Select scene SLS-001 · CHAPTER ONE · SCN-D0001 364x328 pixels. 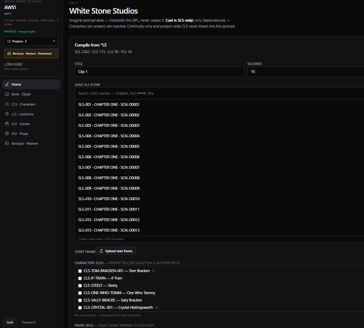coord(219,104)
